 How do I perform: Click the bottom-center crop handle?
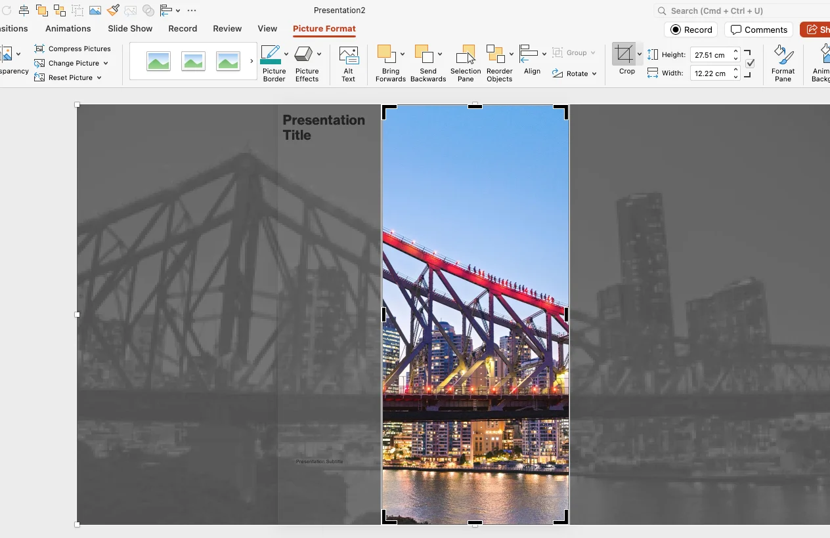pyautogui.click(x=475, y=523)
